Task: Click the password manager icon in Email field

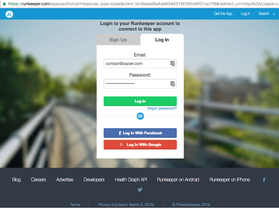Action: coord(172,64)
